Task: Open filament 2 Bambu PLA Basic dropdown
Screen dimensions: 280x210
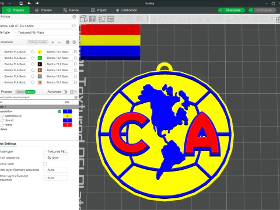Action: click(58, 52)
